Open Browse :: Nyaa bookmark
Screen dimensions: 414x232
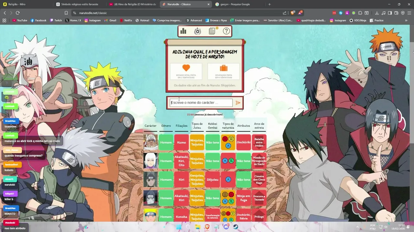(x=216, y=20)
